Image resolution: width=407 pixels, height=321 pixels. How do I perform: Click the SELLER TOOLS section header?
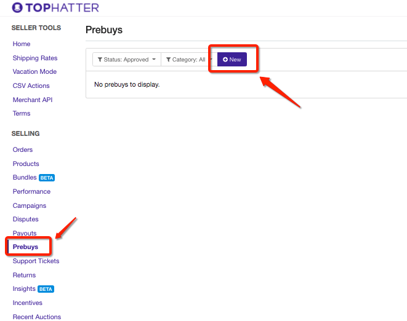tap(36, 28)
